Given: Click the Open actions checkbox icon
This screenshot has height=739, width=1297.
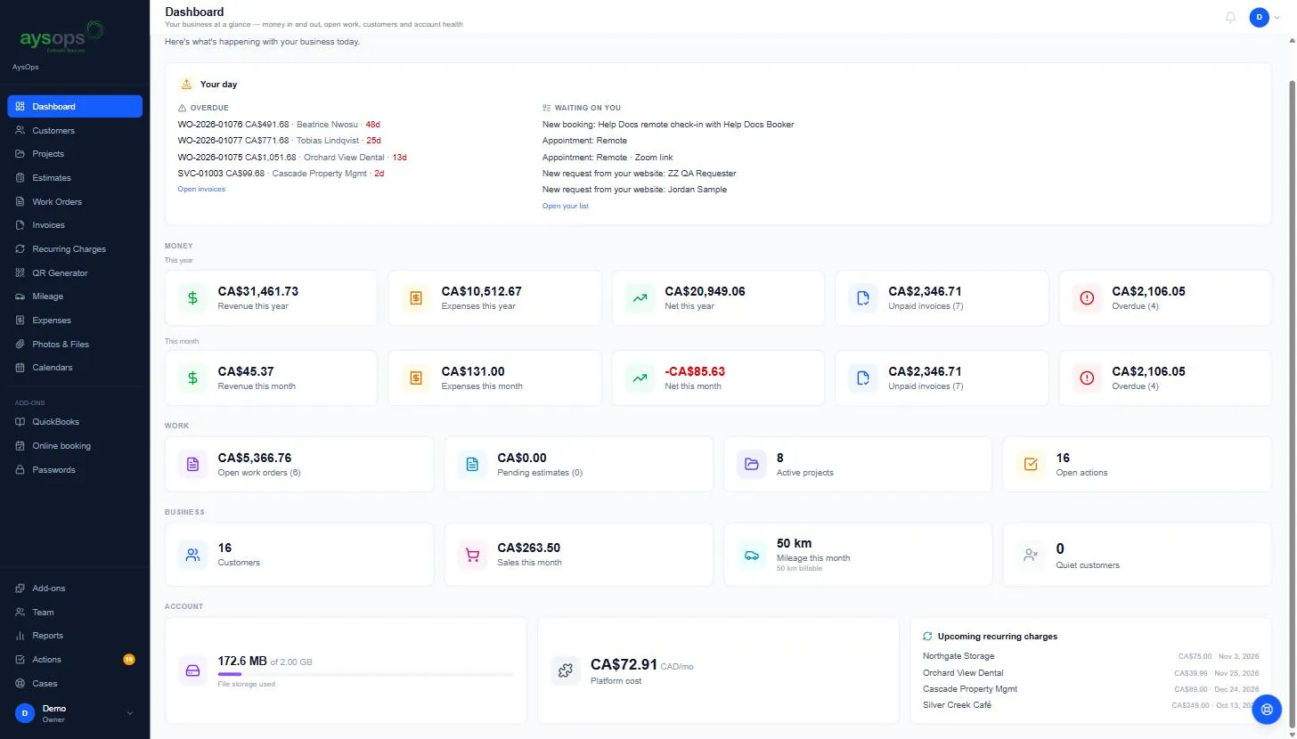Looking at the screenshot, I should point(1031,464).
